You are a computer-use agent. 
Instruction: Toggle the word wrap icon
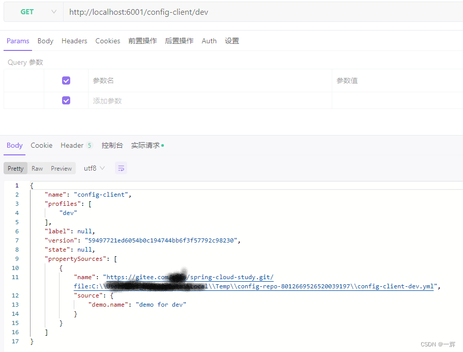pos(121,168)
